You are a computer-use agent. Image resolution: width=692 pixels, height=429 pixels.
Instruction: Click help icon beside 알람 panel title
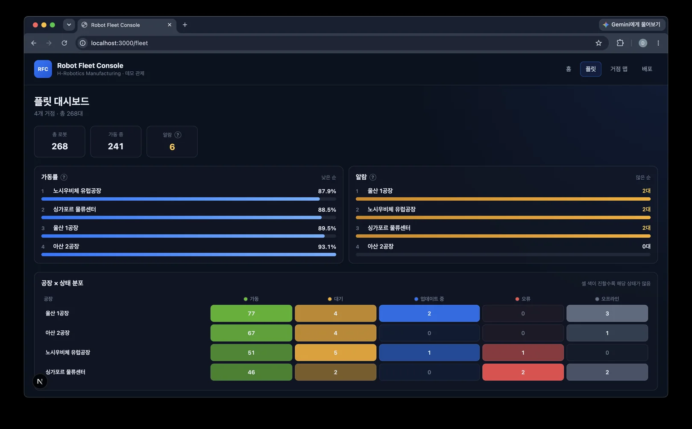pos(373,177)
